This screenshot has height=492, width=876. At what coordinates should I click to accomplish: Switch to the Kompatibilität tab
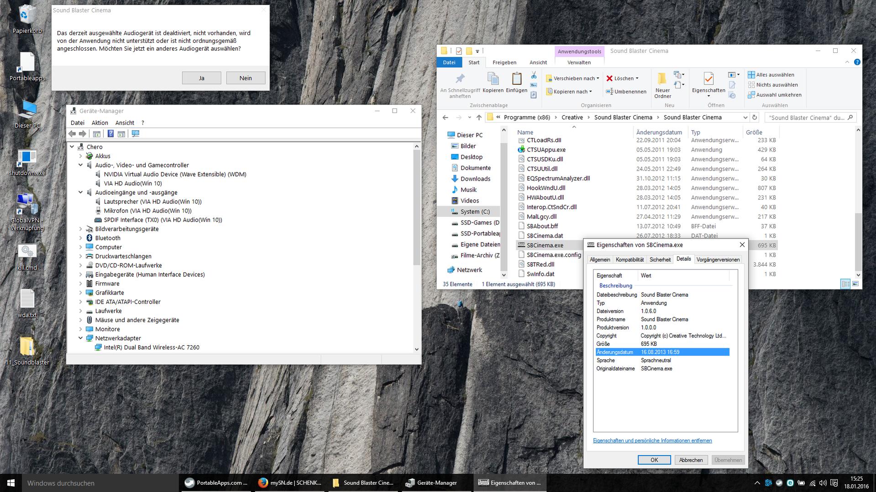629,259
